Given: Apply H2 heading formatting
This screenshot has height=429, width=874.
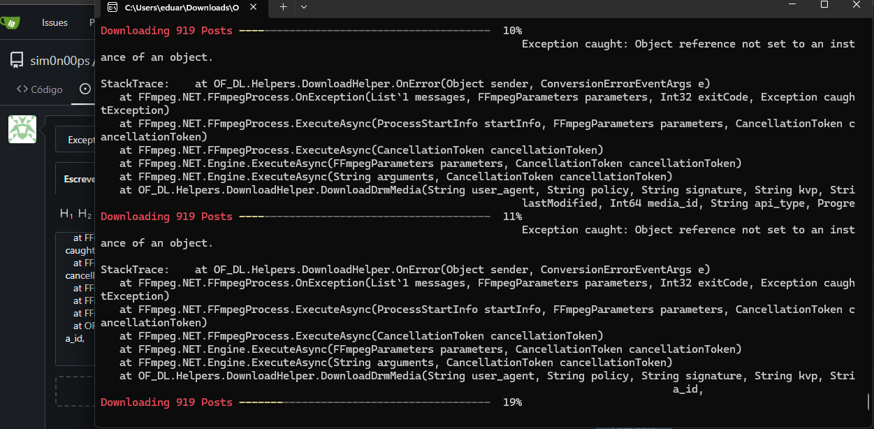Looking at the screenshot, I should tap(85, 214).
